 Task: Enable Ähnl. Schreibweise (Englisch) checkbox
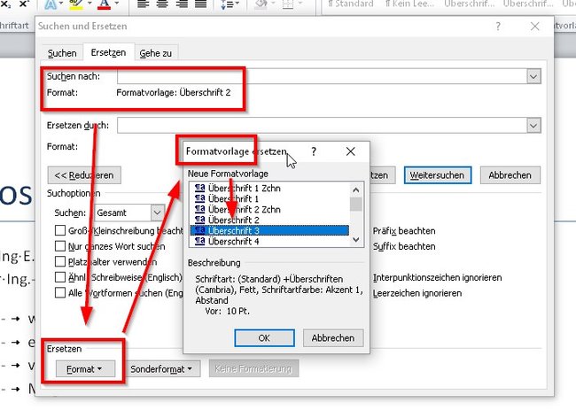60,277
